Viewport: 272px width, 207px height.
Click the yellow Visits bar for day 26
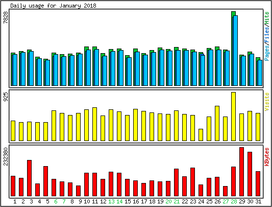[217, 123]
